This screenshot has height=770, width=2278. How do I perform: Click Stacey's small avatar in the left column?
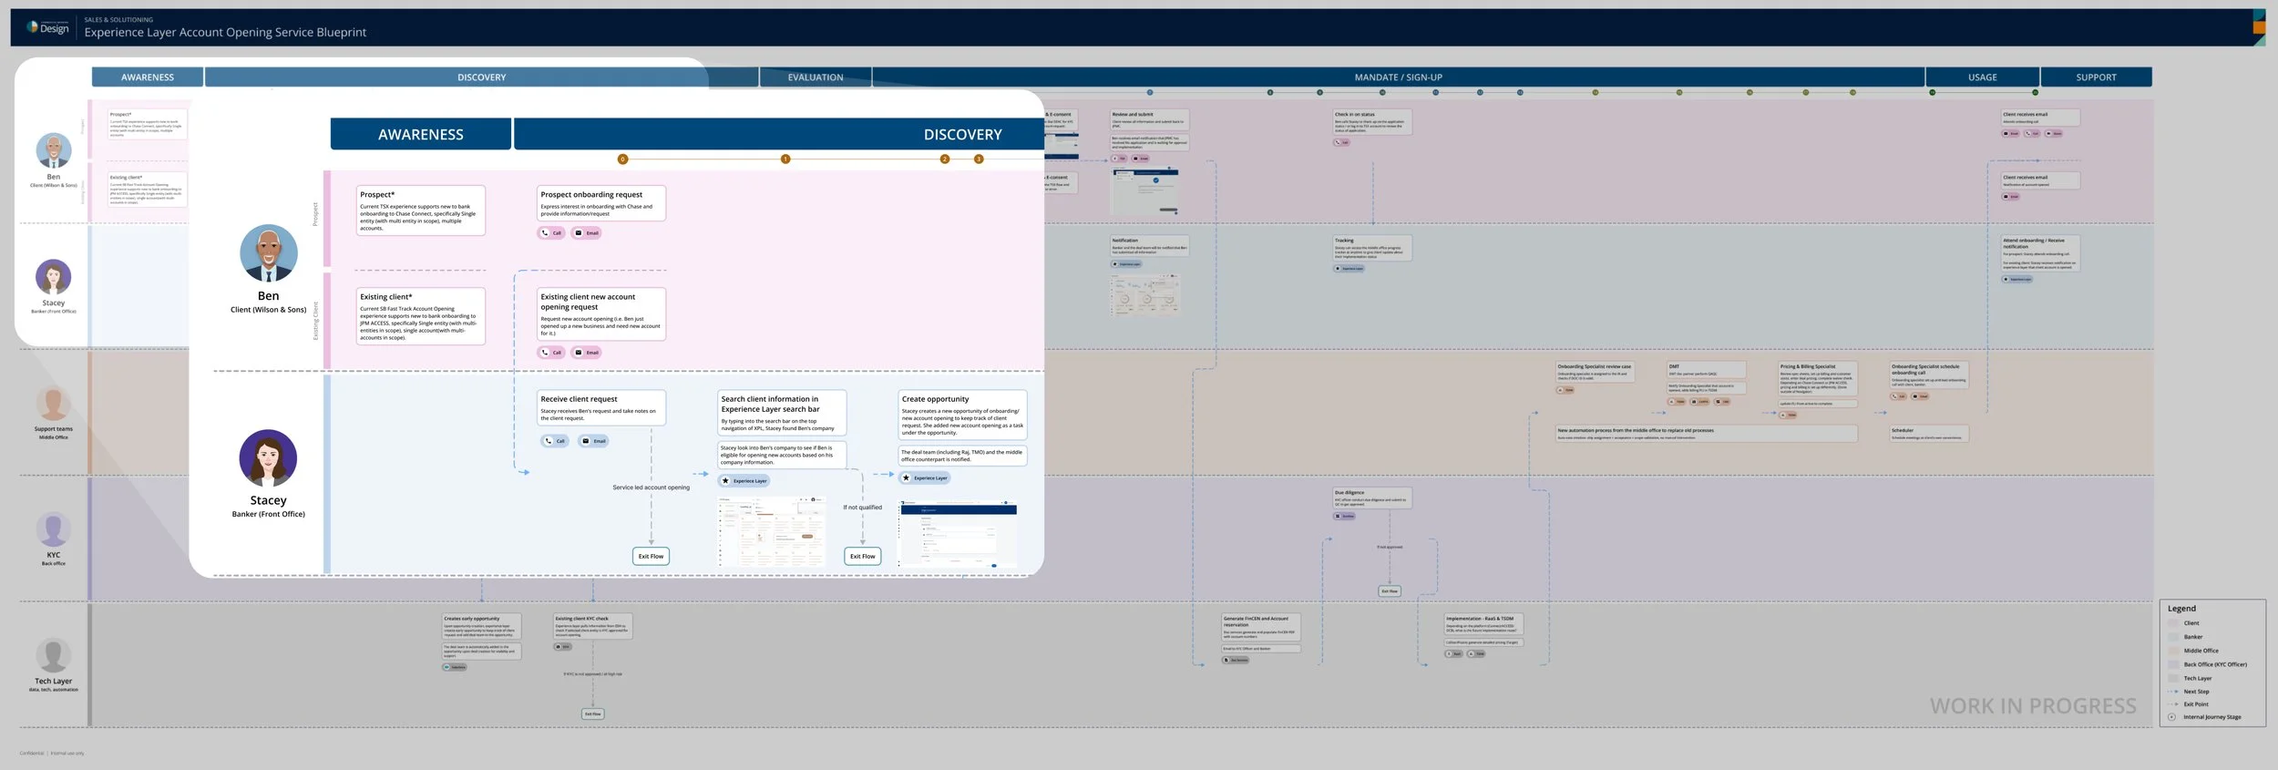pyautogui.click(x=53, y=277)
